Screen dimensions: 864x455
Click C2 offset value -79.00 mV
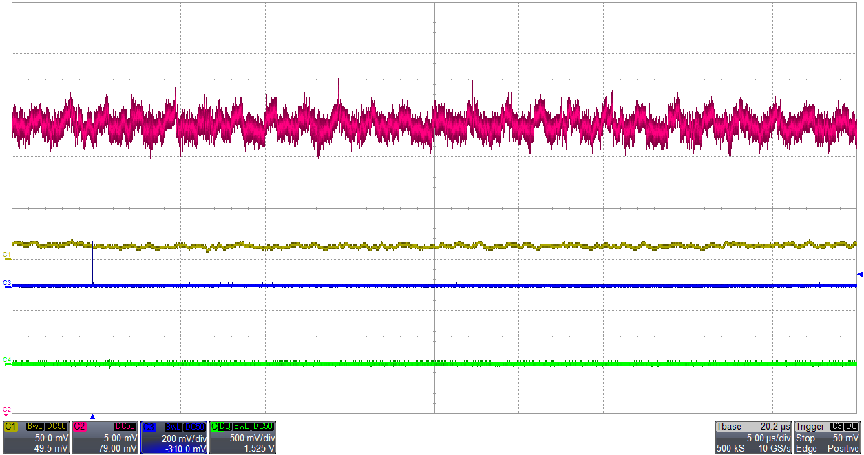tap(117, 449)
